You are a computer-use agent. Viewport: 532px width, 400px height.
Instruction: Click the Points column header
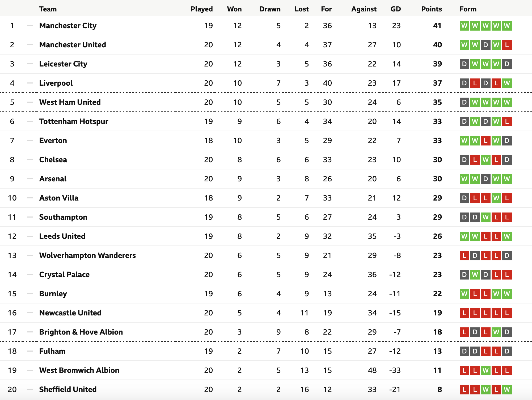(x=432, y=9)
